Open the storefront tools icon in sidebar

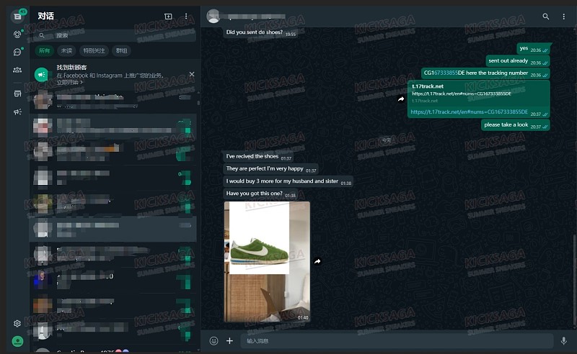[x=17, y=94]
